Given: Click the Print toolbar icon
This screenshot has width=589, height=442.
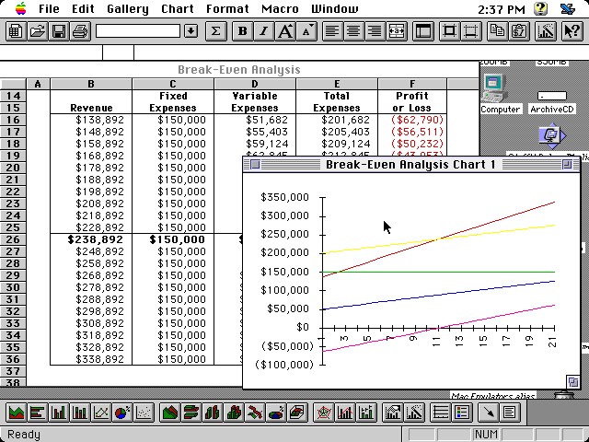Looking at the screenshot, I should [79, 31].
